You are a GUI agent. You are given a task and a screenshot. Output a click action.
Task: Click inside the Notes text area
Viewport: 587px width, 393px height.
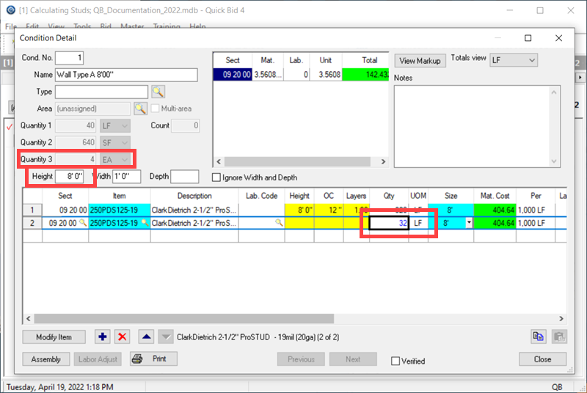click(x=472, y=126)
